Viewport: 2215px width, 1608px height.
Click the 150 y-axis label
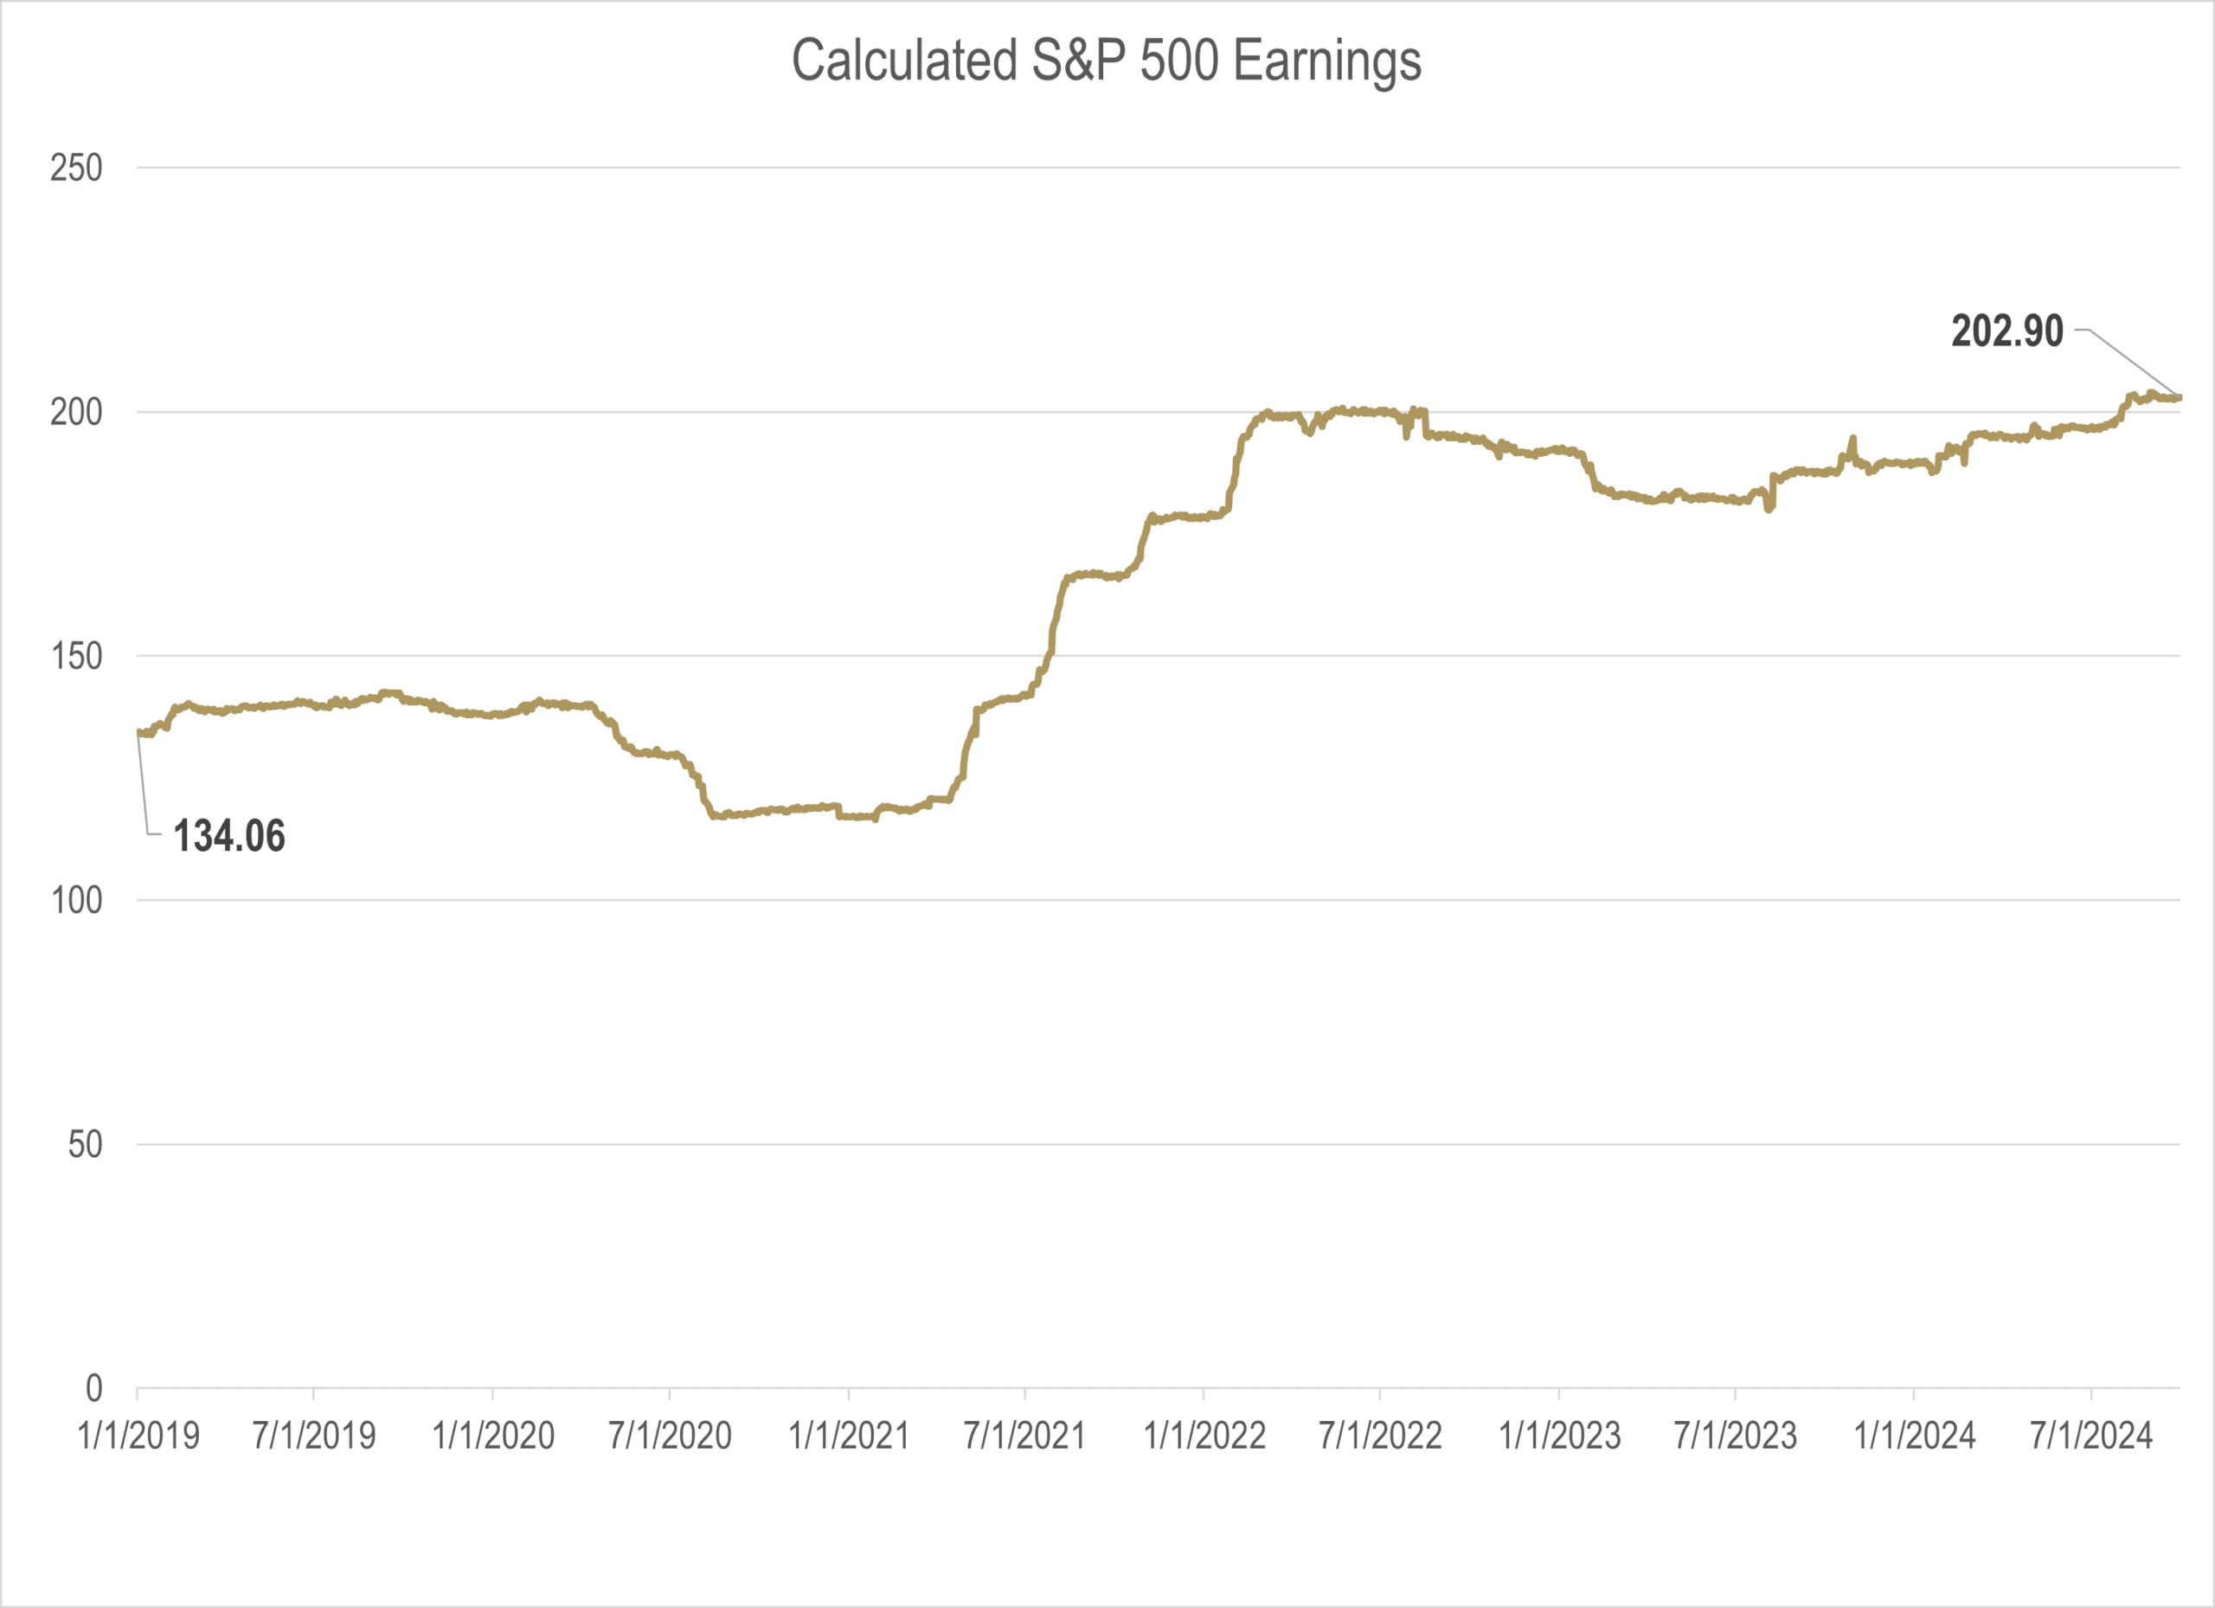coord(76,657)
